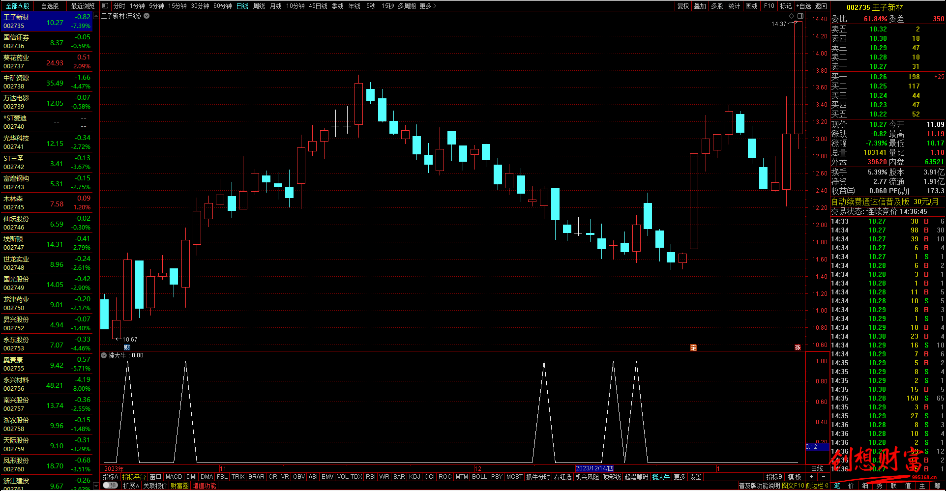946x491 pixels.
Task: Click stock list scroll-down arrow
Action: coord(95,486)
